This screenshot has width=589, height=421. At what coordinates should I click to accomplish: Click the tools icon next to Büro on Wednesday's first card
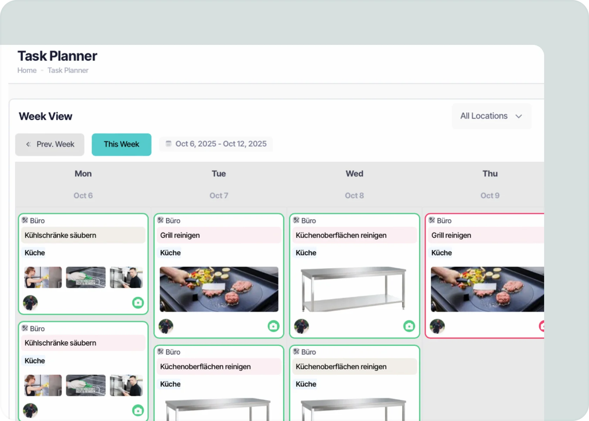point(296,220)
